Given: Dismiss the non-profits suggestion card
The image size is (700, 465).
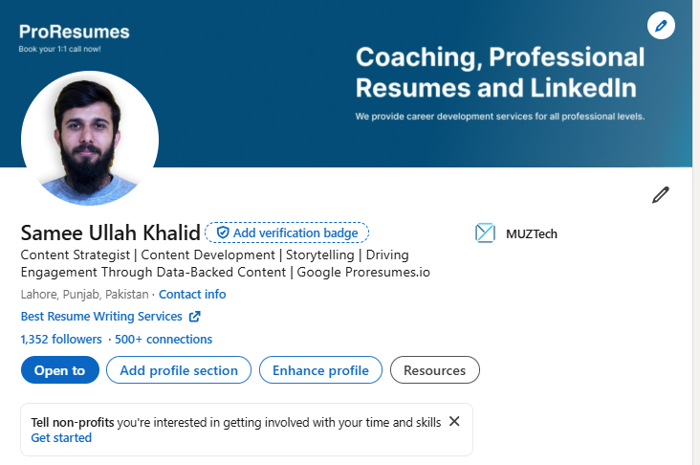Looking at the screenshot, I should (x=454, y=421).
